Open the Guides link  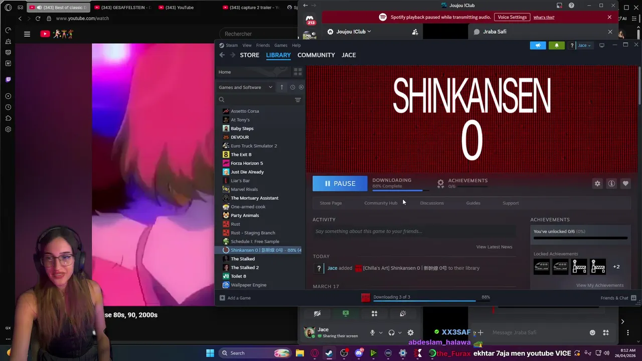(473, 203)
